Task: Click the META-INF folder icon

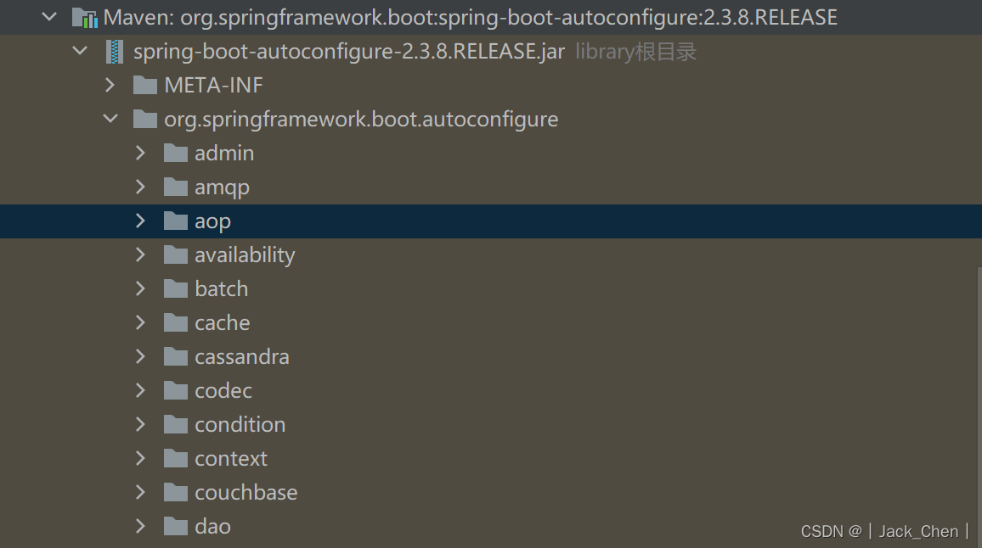Action: (x=144, y=85)
